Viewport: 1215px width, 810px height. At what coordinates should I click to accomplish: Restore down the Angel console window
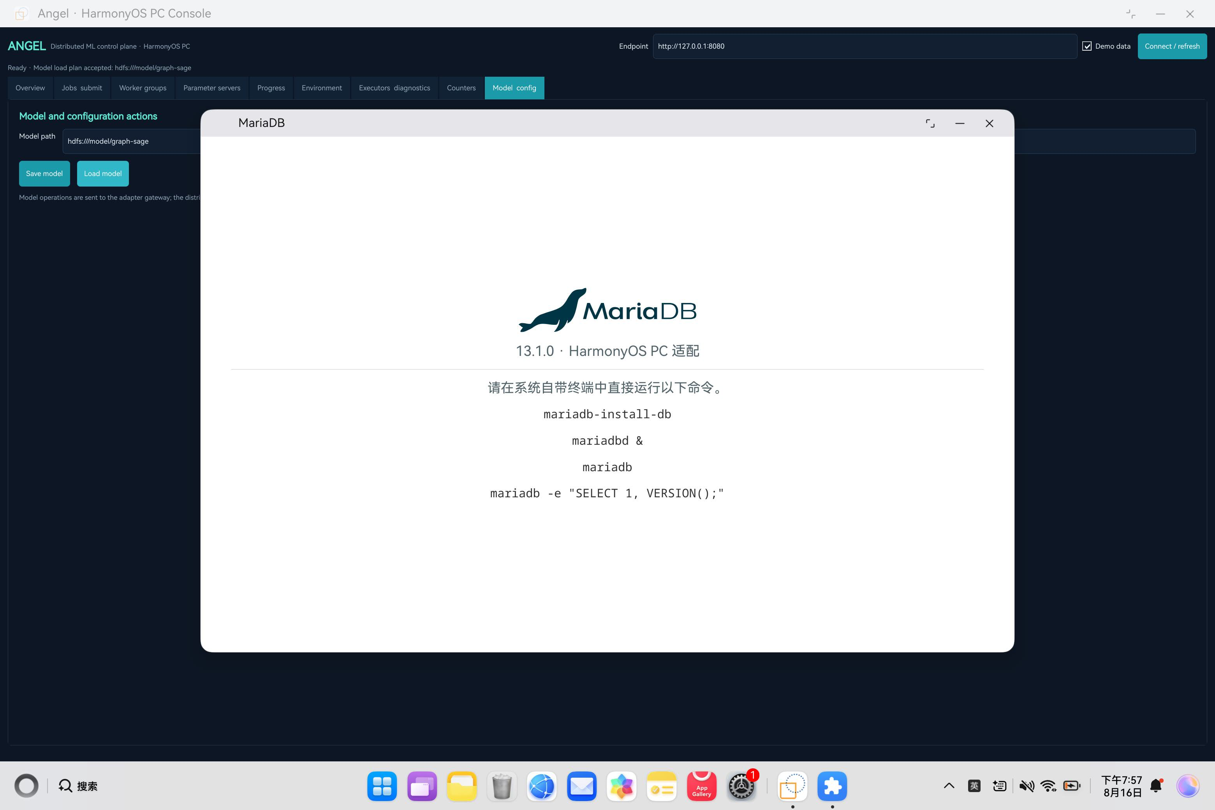point(1131,14)
